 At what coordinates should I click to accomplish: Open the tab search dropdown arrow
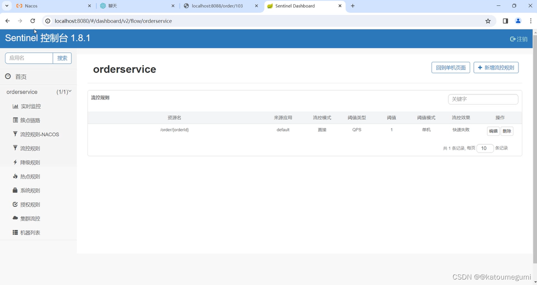pos(7,6)
